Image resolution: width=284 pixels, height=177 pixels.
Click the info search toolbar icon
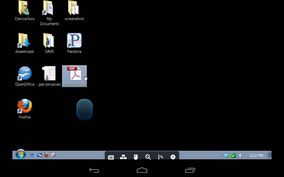pyautogui.click(x=161, y=157)
